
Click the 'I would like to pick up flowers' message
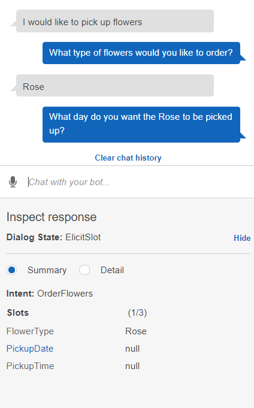(x=115, y=21)
